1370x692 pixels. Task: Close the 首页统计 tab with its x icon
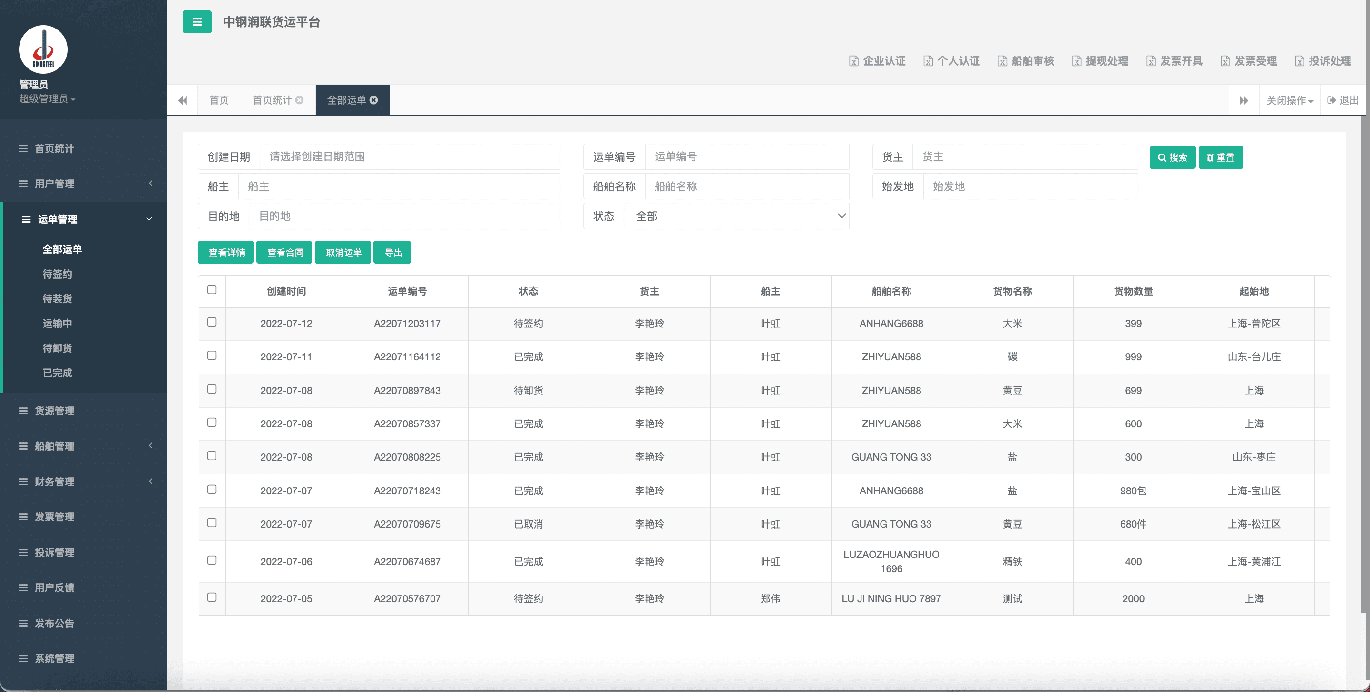(299, 100)
